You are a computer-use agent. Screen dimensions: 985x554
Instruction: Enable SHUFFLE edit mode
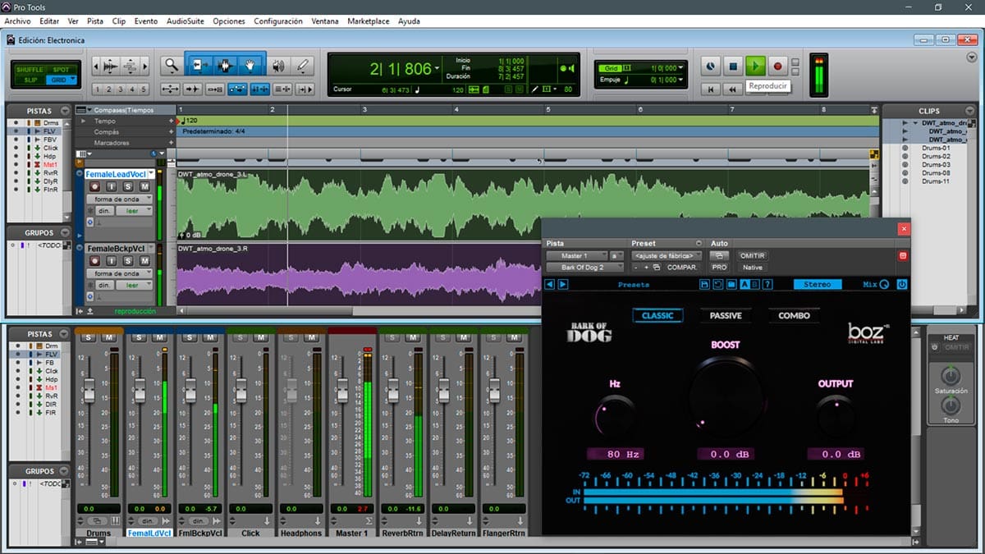point(30,70)
